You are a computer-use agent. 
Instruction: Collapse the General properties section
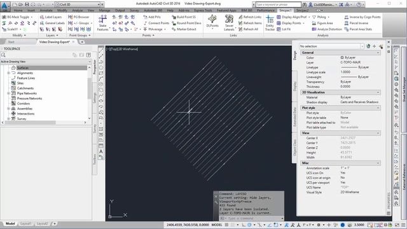pos(378,53)
